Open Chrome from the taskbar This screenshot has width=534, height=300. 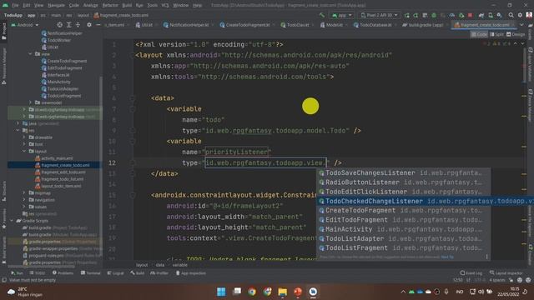tap(252, 292)
